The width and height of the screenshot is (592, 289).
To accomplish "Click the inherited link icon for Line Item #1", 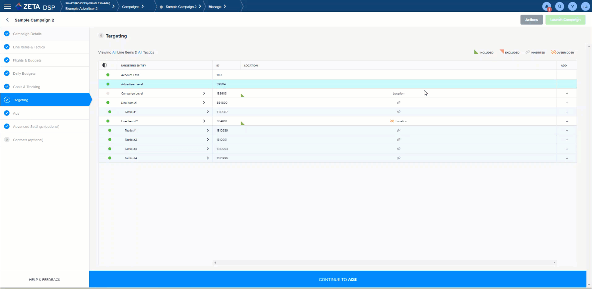I will click(399, 103).
